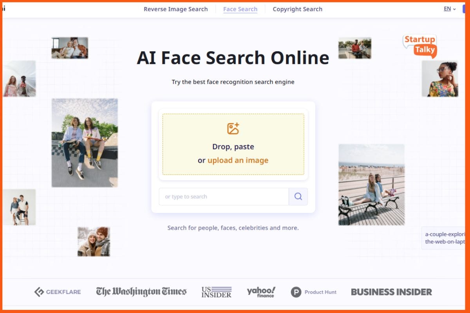470x313 pixels.
Task: Click the Geekflare logo
Action: [58, 292]
